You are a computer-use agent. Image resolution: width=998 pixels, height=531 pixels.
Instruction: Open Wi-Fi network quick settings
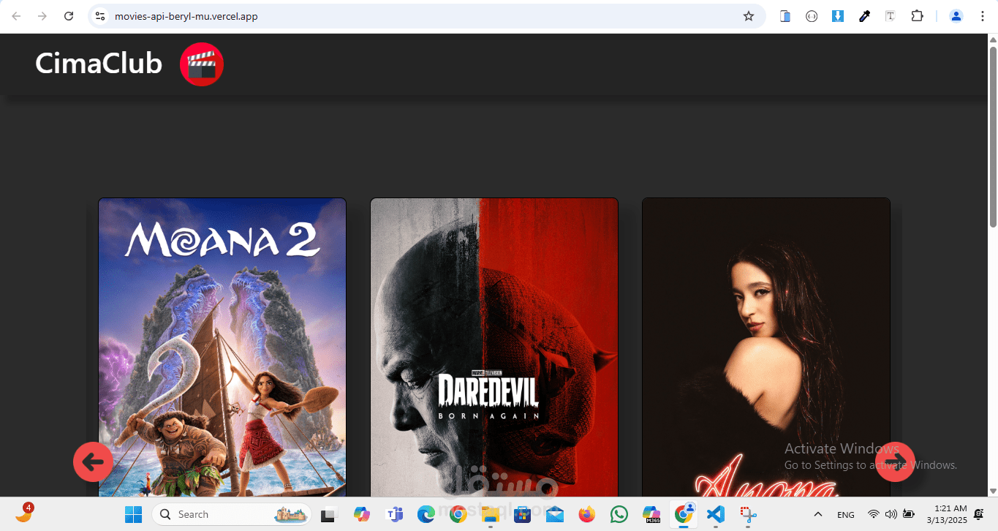pos(873,515)
